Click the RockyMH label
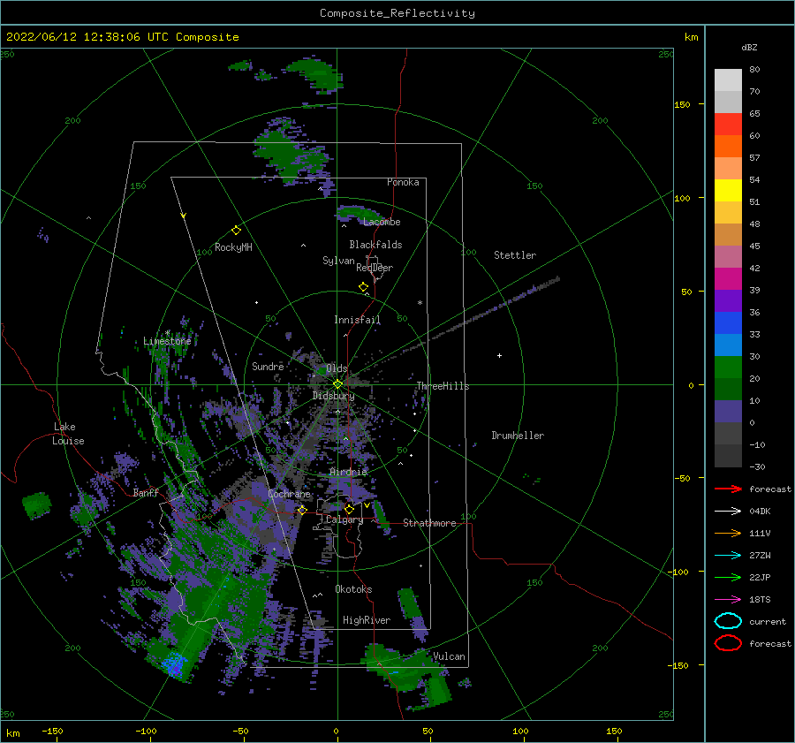 pyautogui.click(x=233, y=247)
